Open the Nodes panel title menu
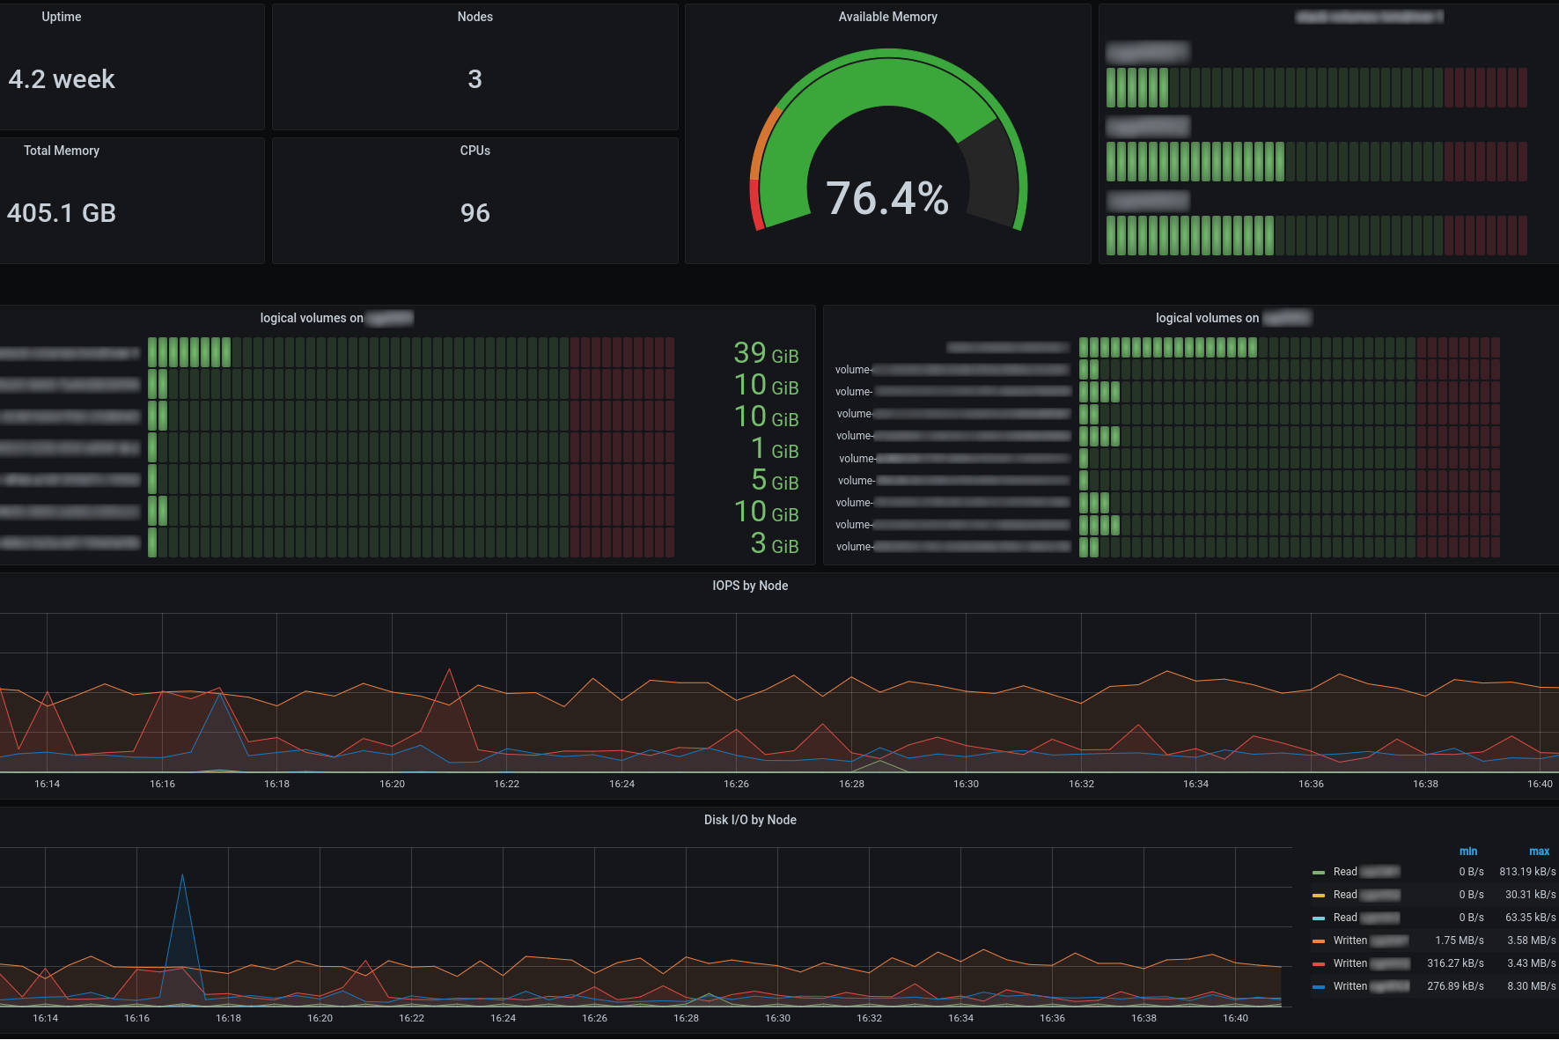The image size is (1559, 1040). click(475, 17)
